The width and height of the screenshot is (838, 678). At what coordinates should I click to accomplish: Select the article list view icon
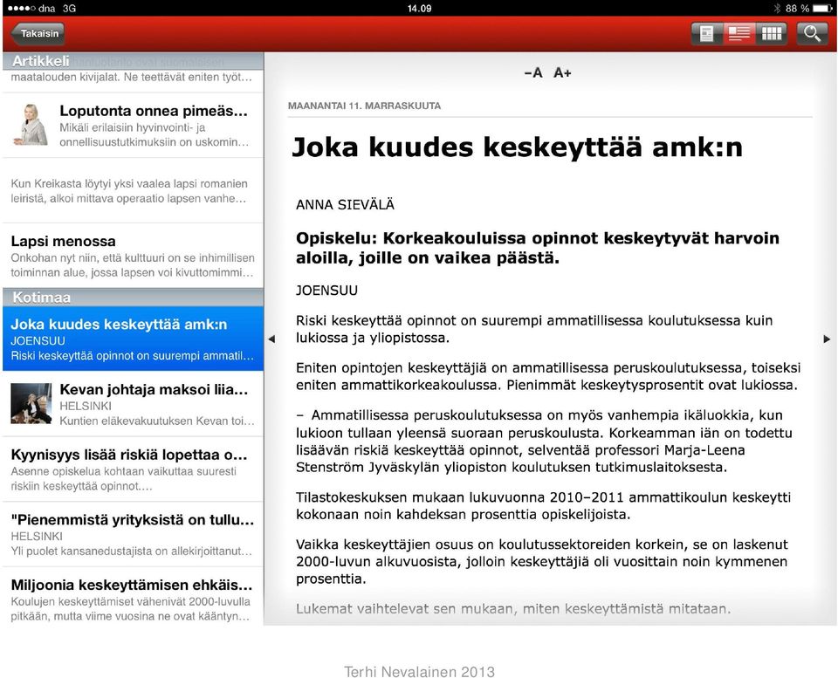pos(739,34)
